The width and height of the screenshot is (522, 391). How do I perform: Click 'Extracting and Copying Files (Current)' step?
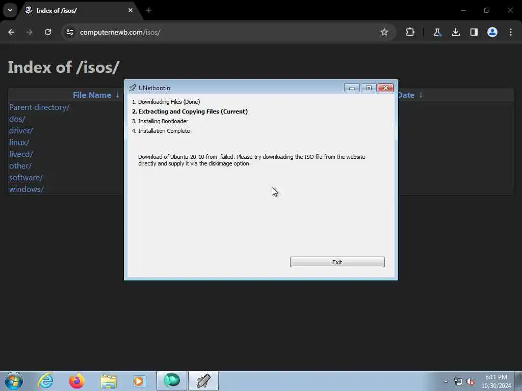(190, 111)
